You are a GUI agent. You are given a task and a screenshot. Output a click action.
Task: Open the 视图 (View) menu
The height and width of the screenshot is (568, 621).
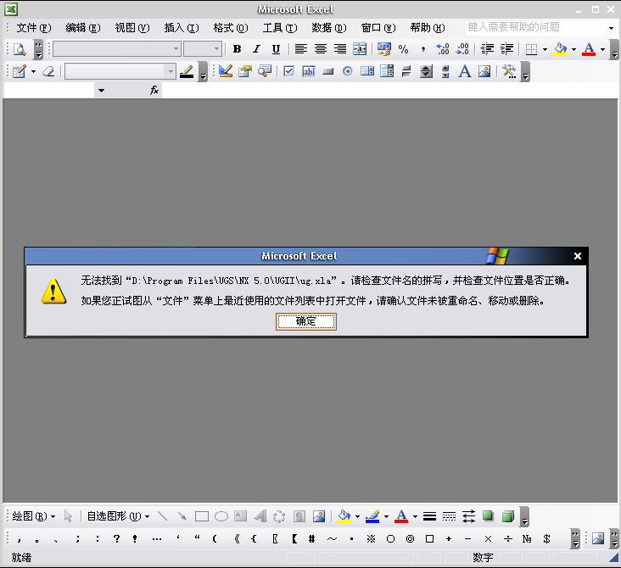pyautogui.click(x=131, y=28)
